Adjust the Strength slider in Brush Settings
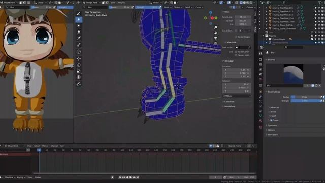Image resolution: width=325 pixels, height=183 pixels. click(x=305, y=101)
